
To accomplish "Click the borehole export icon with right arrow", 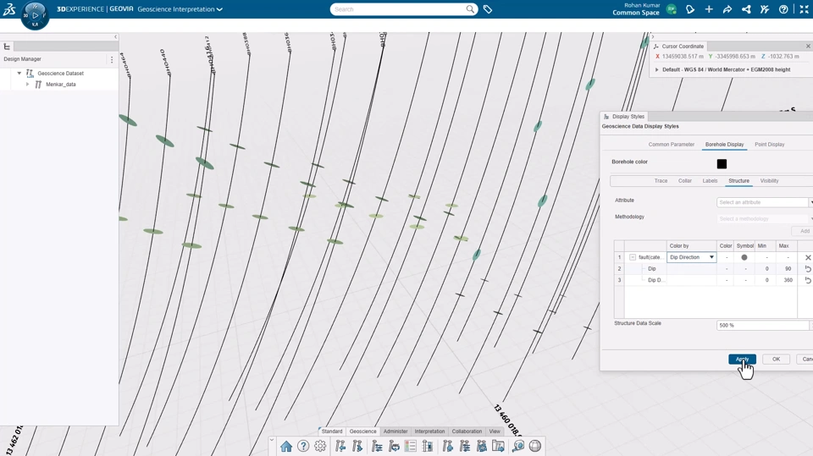I will [357, 446].
